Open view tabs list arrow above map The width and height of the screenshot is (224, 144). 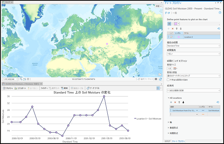click(162, 3)
